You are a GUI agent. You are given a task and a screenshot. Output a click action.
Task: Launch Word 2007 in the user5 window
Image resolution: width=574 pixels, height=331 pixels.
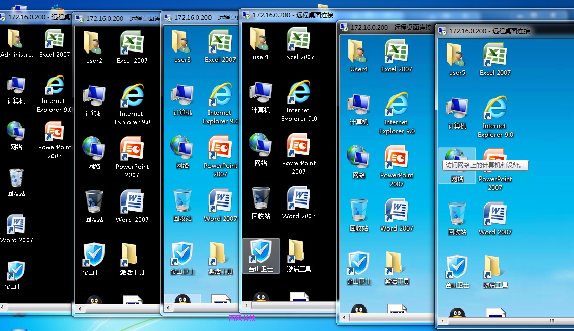(495, 219)
